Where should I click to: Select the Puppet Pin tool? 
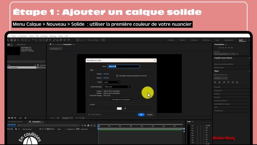coord(69,40)
